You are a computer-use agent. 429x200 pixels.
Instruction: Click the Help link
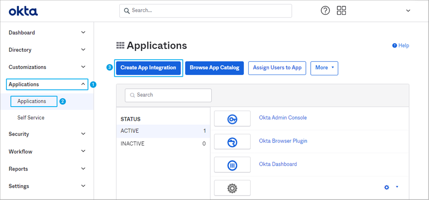(x=403, y=46)
